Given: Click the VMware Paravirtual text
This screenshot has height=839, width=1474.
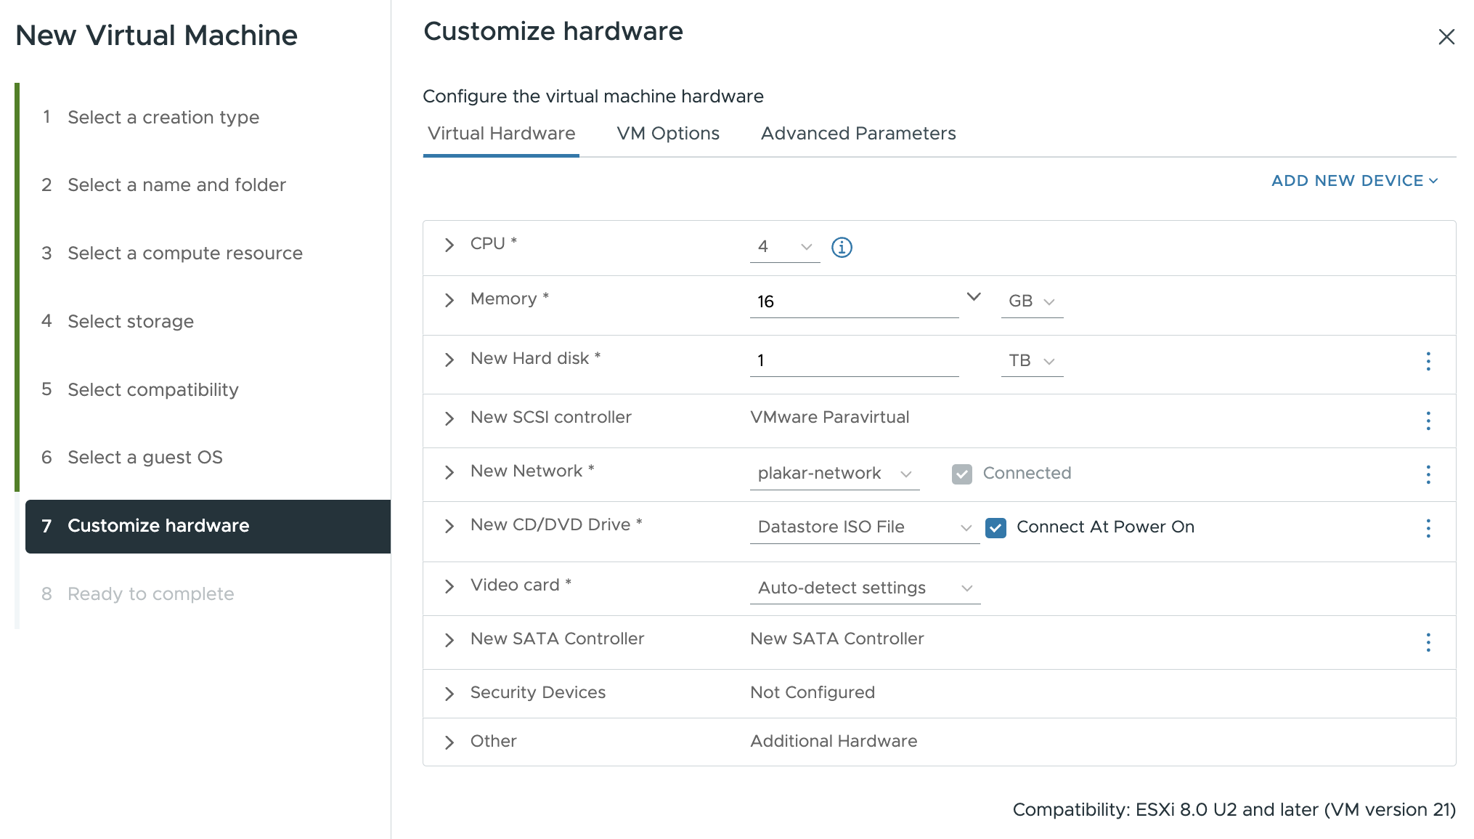Looking at the screenshot, I should [x=830, y=418].
